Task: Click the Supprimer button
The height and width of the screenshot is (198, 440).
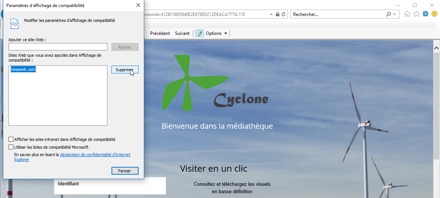Action: coord(125,70)
